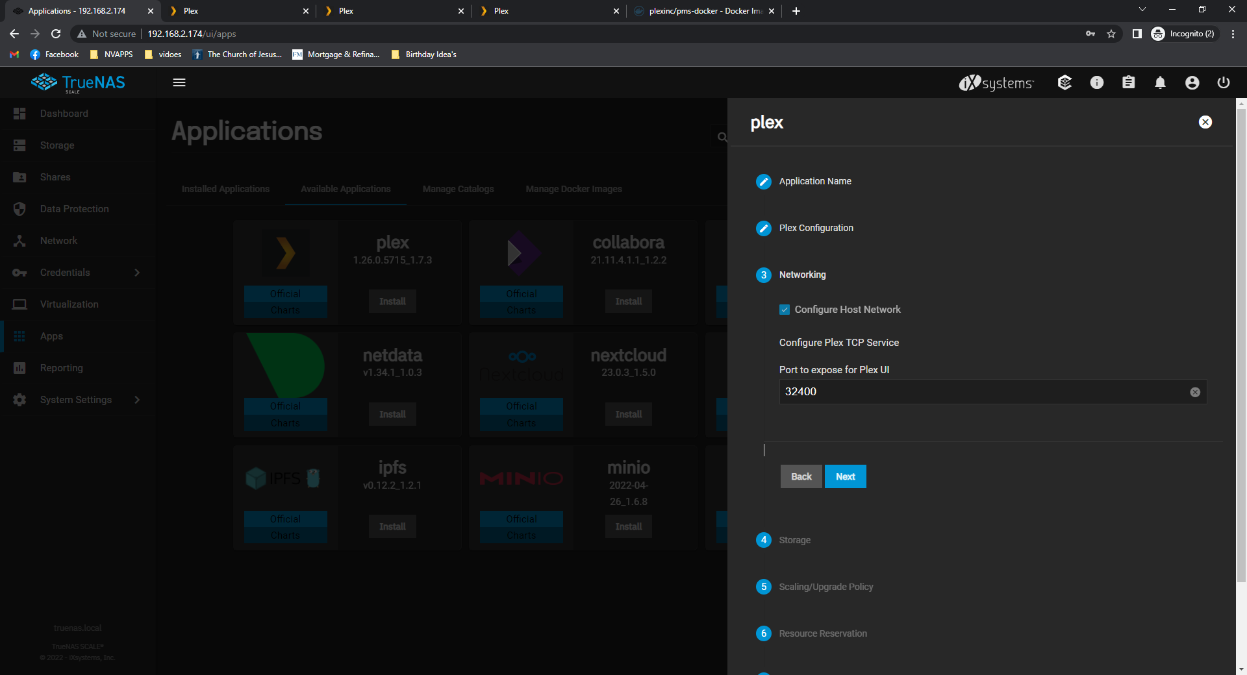Expand the System Settings submenu

coord(137,400)
